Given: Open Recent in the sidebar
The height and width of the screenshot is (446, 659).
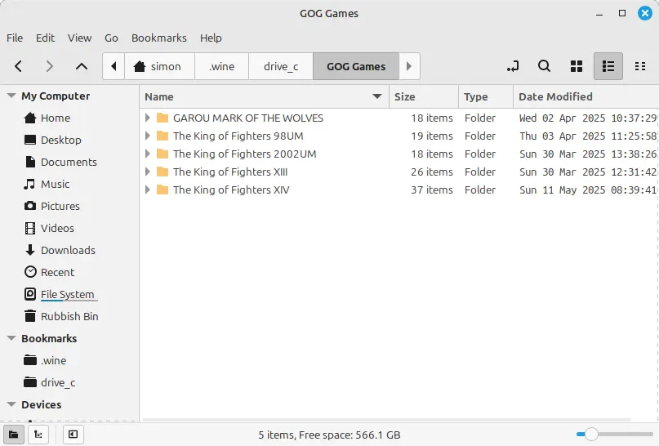Looking at the screenshot, I should [58, 272].
